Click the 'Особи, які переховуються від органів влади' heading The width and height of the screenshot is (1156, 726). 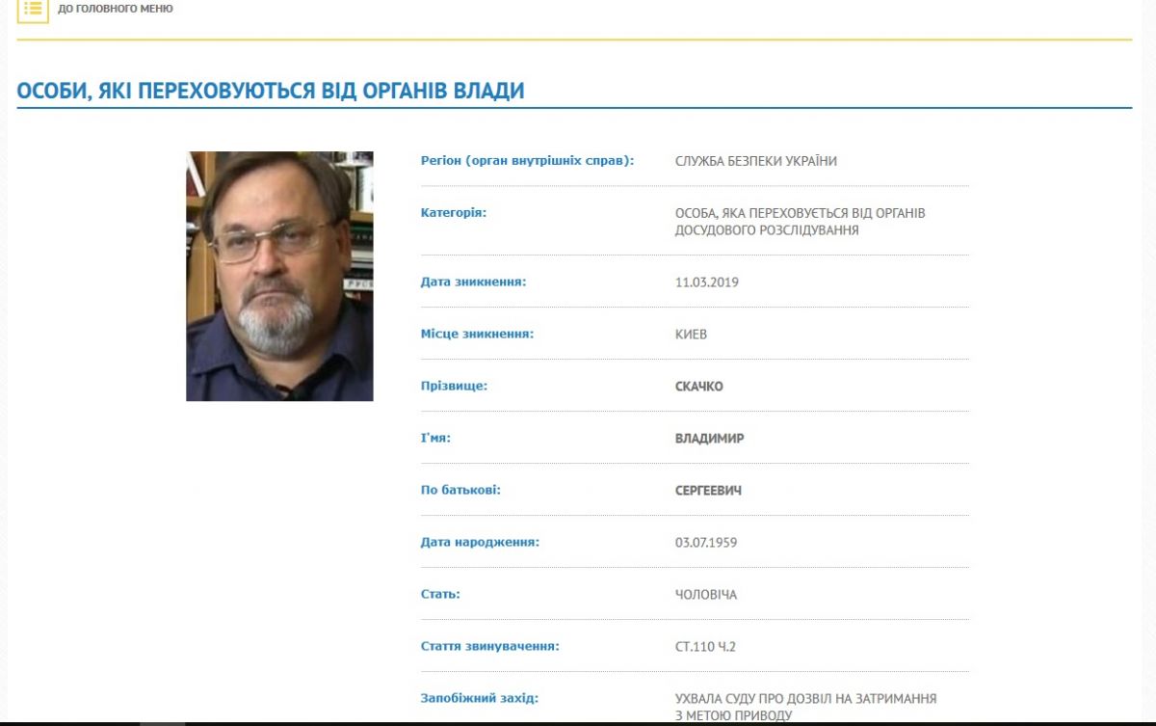point(271,91)
